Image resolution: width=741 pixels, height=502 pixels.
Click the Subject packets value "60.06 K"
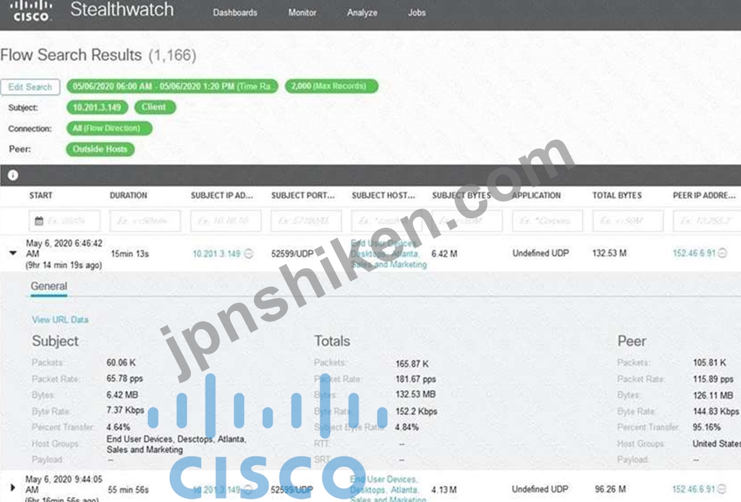pos(121,363)
